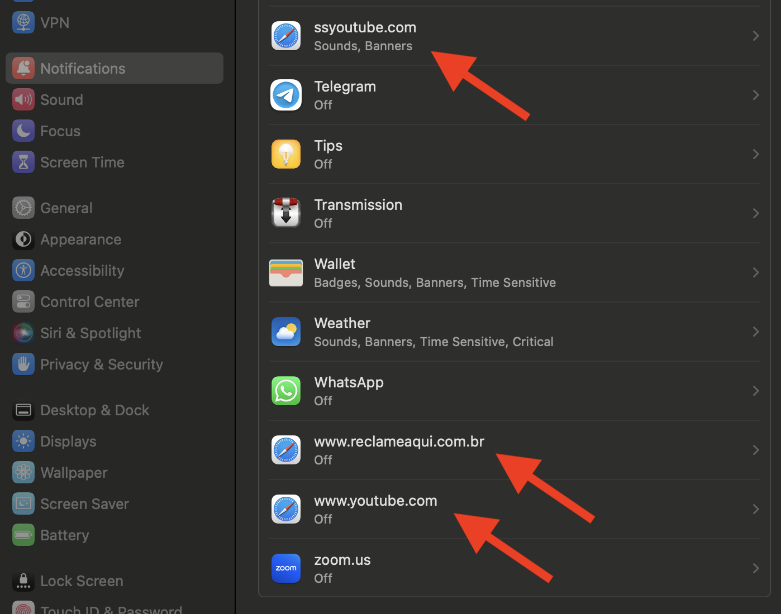
Task: Click the General gear icon in sidebar
Action: click(x=23, y=208)
